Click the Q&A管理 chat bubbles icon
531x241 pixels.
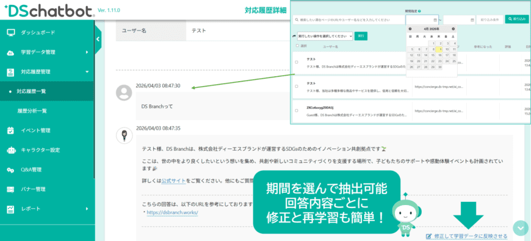(11, 170)
